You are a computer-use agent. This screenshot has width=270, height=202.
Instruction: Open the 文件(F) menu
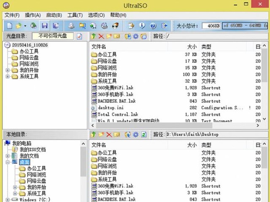click(x=12, y=15)
